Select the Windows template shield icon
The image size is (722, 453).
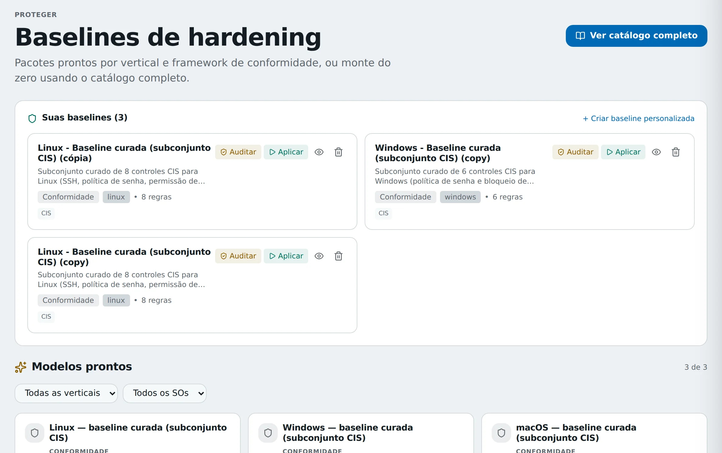pos(268,433)
